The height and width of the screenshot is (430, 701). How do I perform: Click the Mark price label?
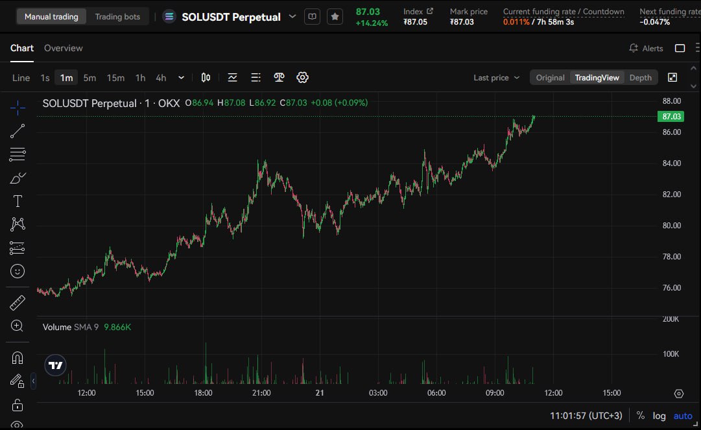click(x=469, y=11)
